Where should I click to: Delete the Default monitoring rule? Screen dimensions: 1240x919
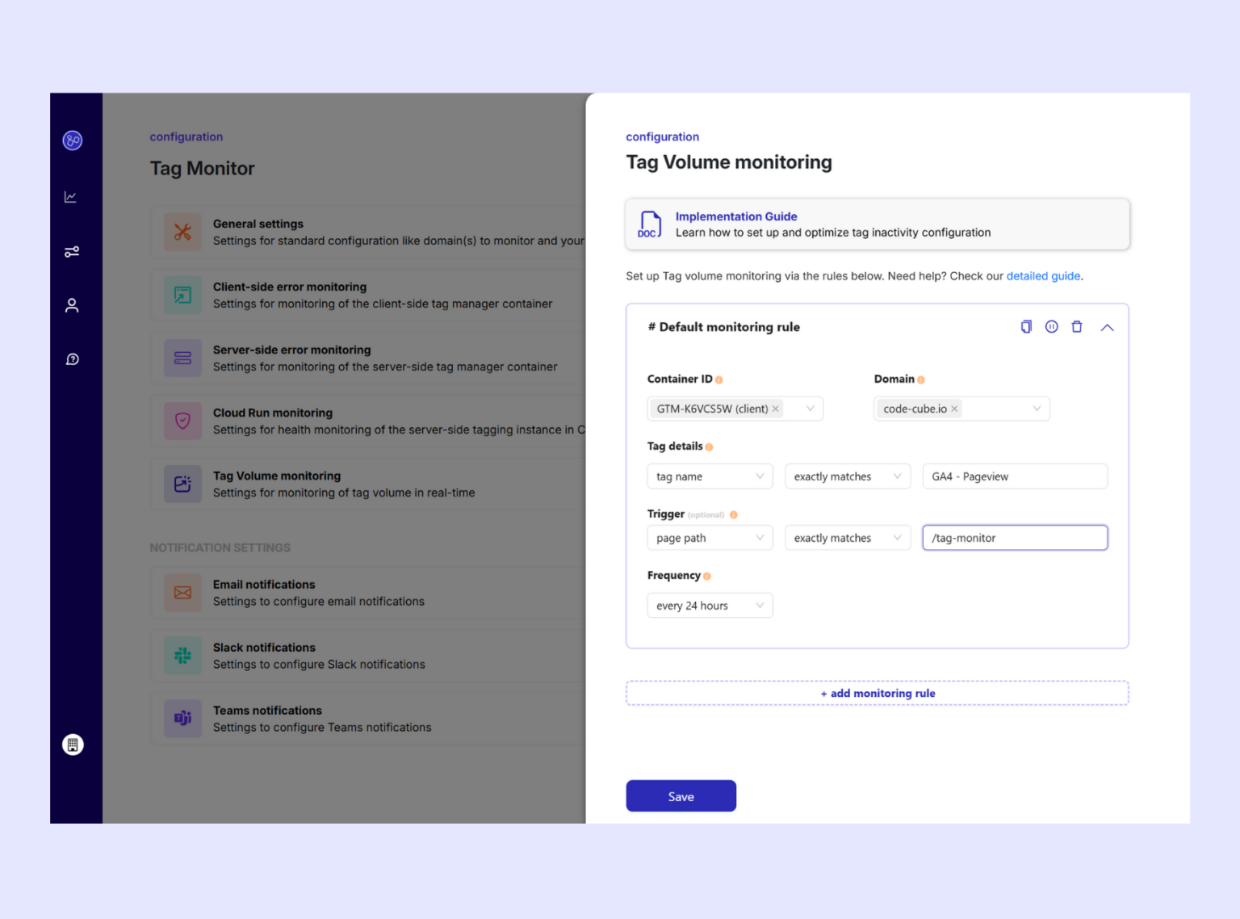point(1077,327)
